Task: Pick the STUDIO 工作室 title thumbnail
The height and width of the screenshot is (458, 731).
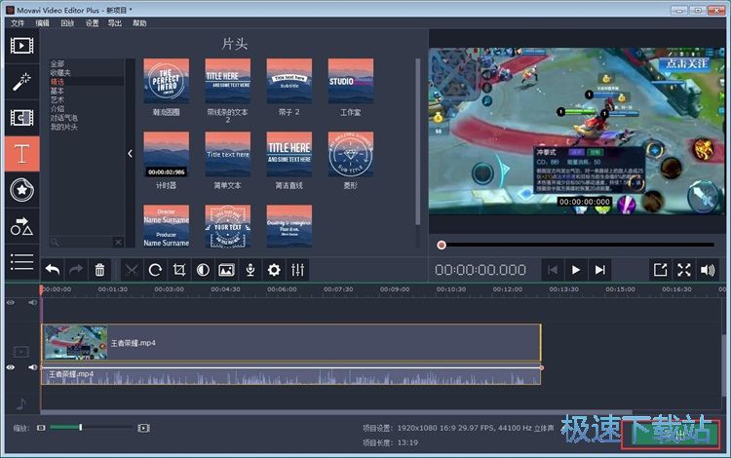Action: point(351,81)
